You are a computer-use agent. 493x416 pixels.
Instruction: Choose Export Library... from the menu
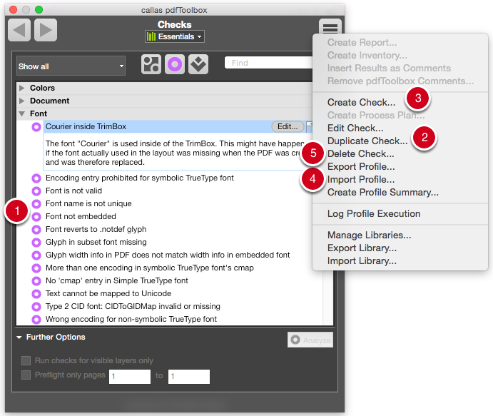point(362,248)
